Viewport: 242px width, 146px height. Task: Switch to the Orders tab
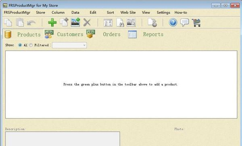click(x=103, y=34)
